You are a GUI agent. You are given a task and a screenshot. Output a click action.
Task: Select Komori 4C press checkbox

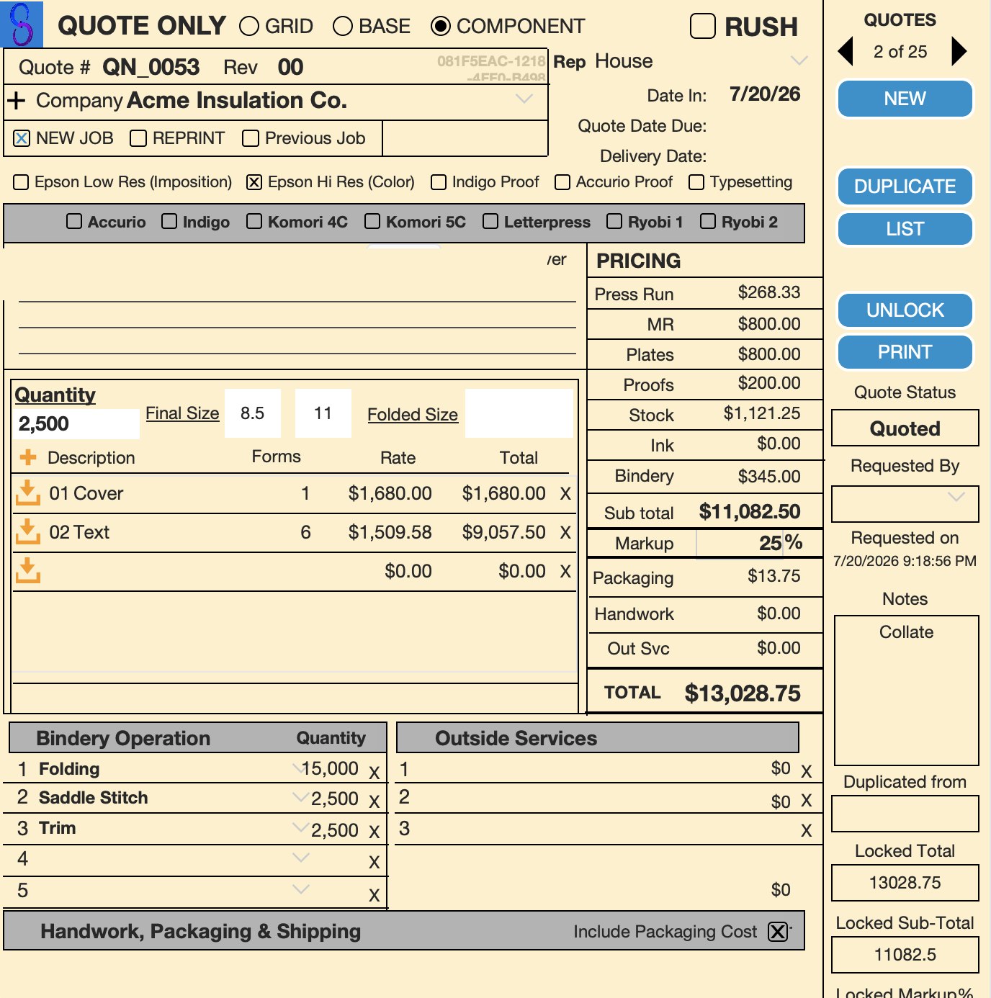click(254, 221)
